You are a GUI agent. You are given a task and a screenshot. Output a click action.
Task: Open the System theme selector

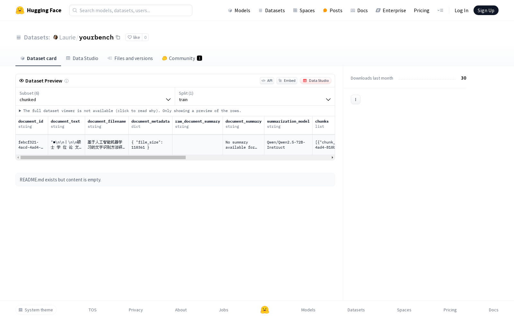point(36,310)
